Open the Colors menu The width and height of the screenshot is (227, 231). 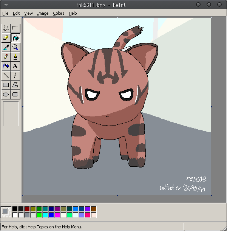(x=59, y=13)
